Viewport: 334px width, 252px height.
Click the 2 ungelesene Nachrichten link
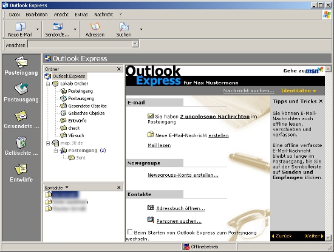[x=215, y=117]
